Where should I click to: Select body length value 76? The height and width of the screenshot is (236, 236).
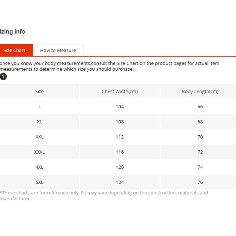pos(200,182)
